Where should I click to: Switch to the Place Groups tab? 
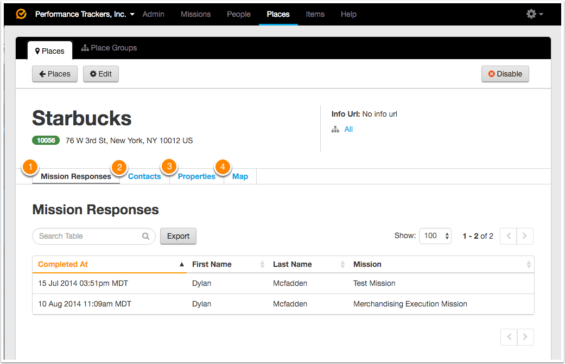point(109,48)
